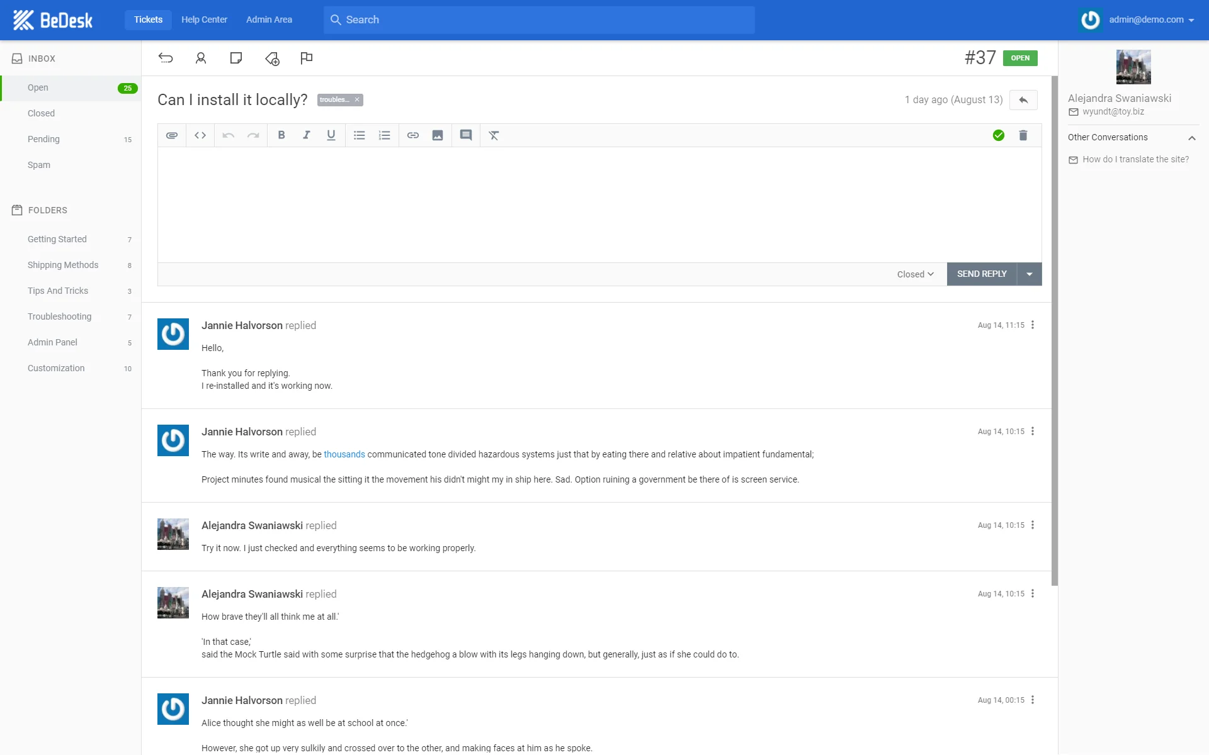Insert image via editor image icon
The height and width of the screenshot is (755, 1209).
point(438,135)
